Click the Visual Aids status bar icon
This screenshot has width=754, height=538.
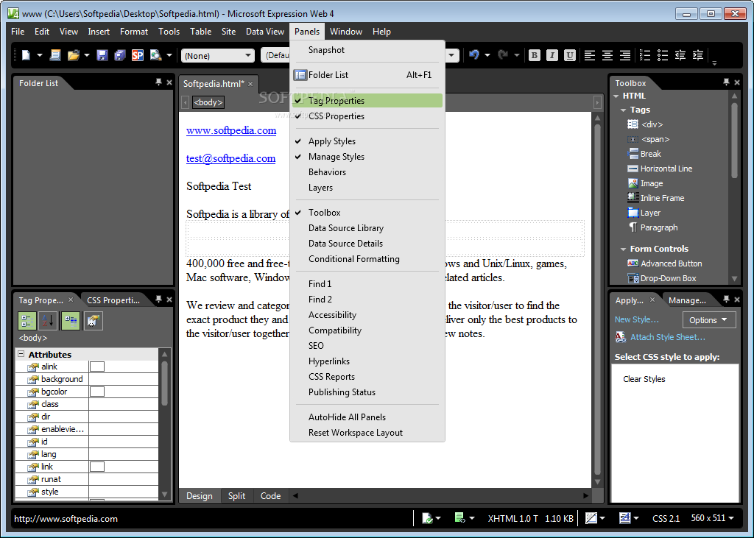pos(591,518)
